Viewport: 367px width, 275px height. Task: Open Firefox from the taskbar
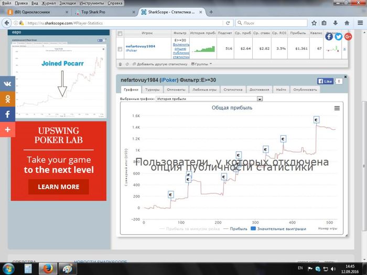click(48, 269)
